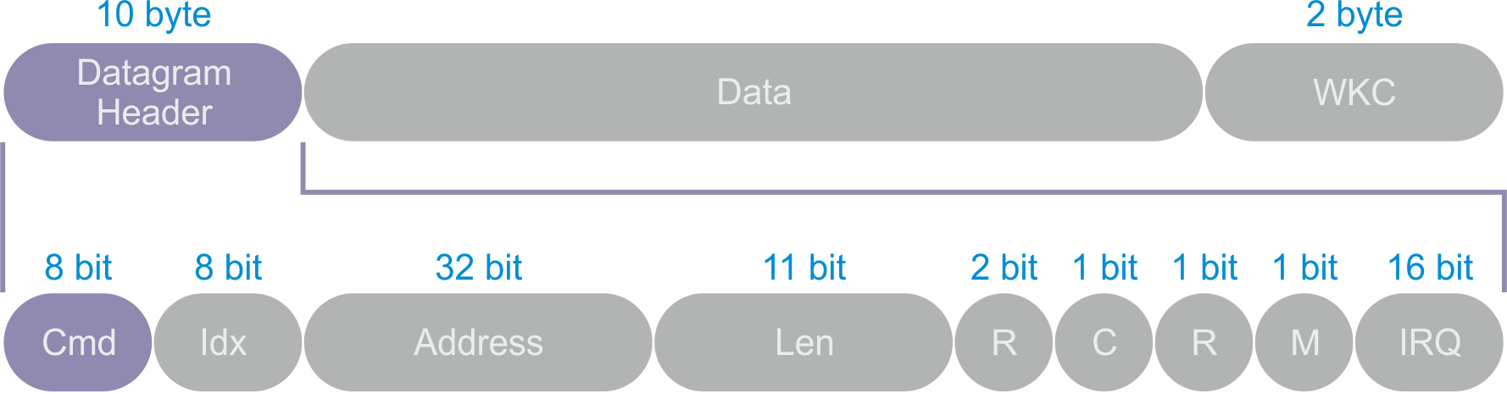Select the R block under 2 bit
Image resolution: width=1507 pixels, height=394 pixels.
[x=1004, y=342]
